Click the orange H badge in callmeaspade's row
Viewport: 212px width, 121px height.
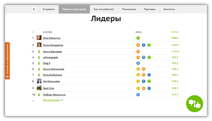tap(138, 57)
